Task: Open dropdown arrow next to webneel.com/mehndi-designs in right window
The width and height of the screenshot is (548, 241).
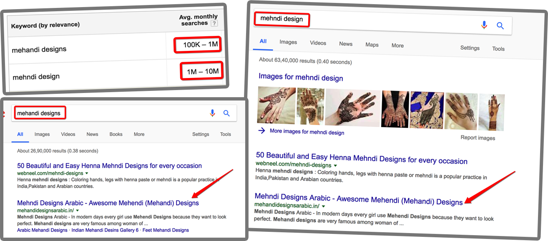Action: click(x=335, y=166)
